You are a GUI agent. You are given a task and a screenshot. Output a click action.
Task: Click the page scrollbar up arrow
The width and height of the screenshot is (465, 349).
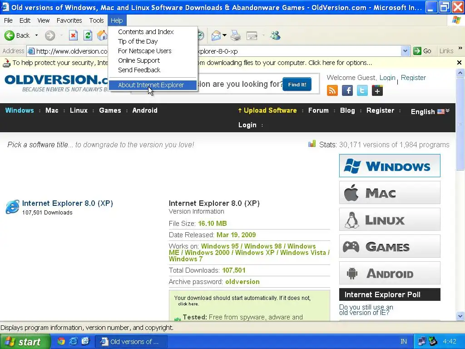coord(460,73)
